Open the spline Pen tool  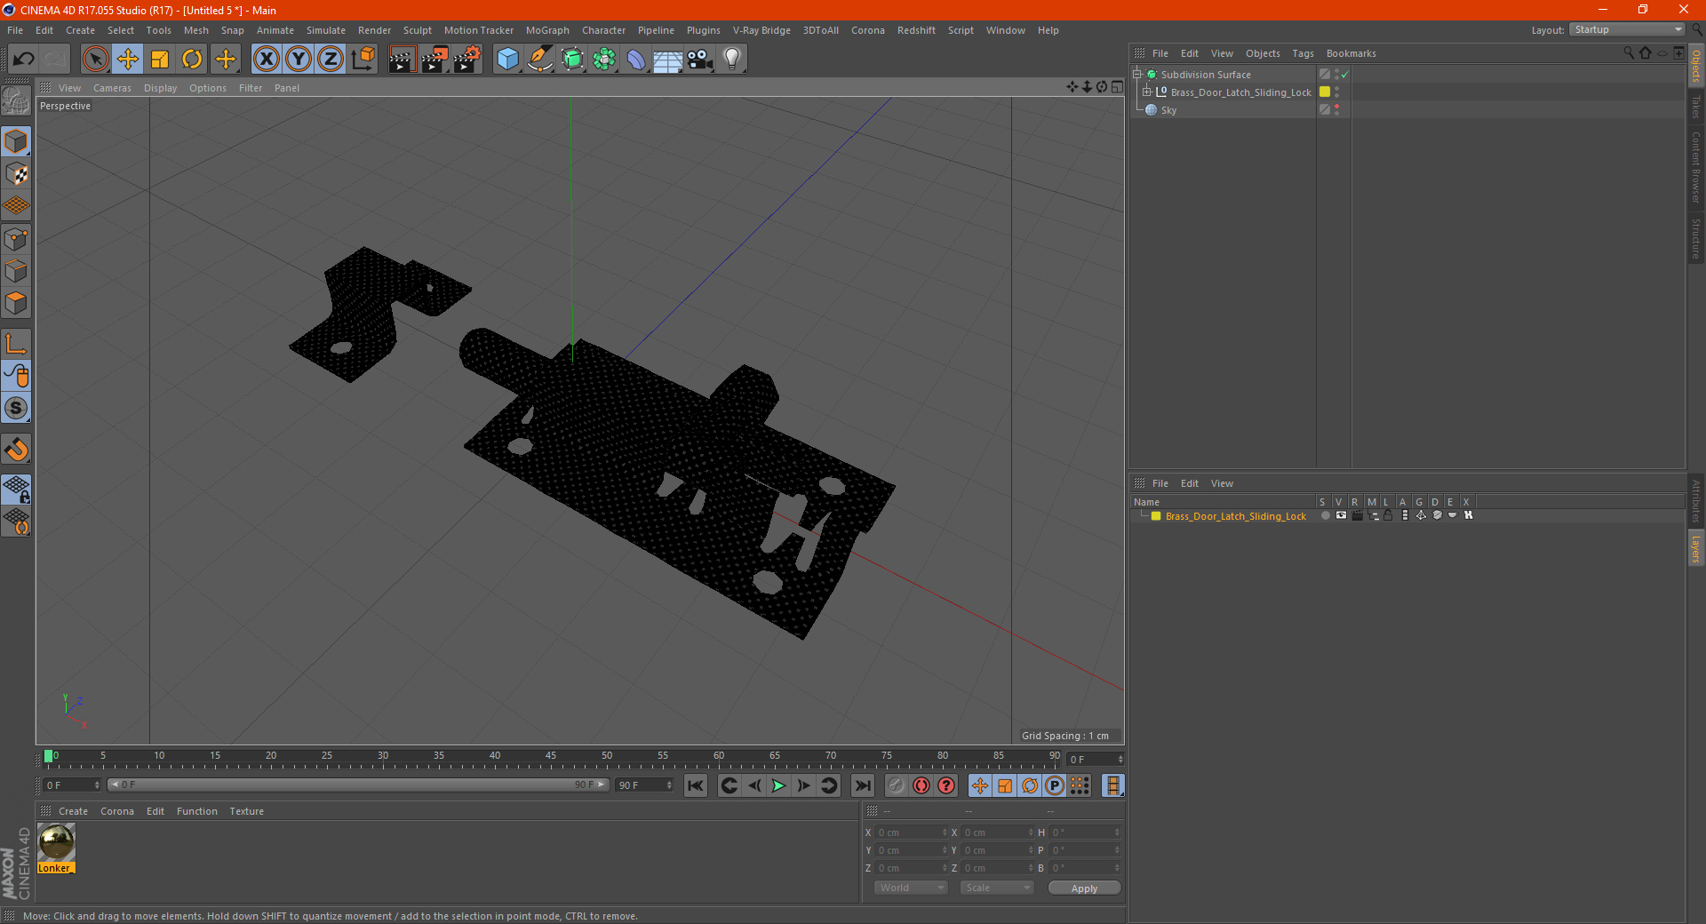pos(540,60)
